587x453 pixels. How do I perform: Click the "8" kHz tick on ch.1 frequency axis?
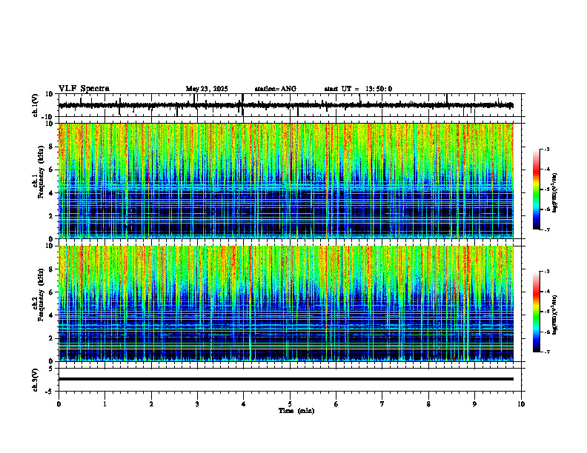[52, 147]
